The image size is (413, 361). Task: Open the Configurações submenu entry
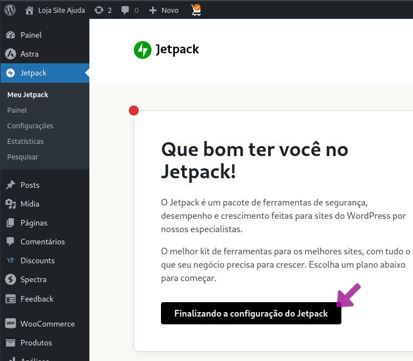(x=31, y=126)
